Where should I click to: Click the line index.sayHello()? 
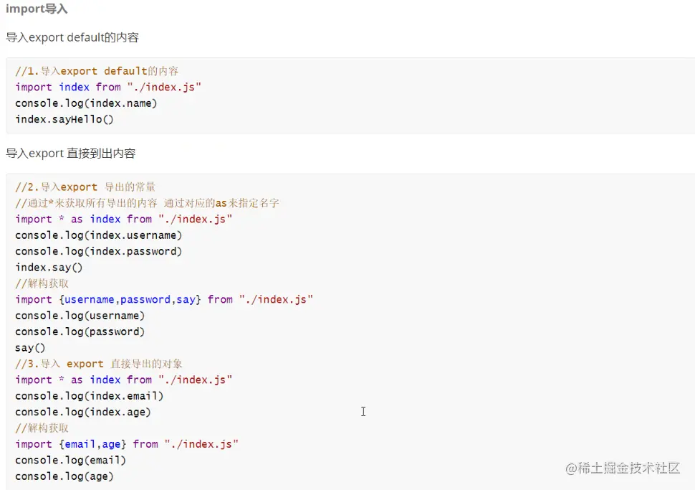64,119
